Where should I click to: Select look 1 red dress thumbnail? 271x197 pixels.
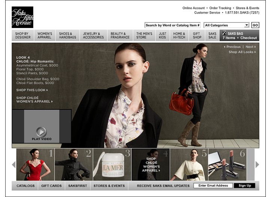coord(35,165)
